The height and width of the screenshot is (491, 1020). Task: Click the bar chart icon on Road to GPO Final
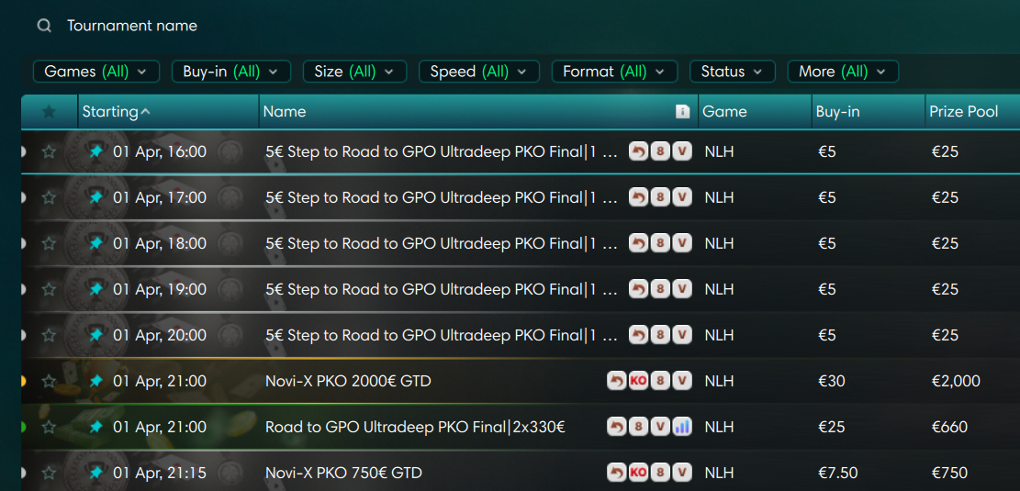(682, 427)
